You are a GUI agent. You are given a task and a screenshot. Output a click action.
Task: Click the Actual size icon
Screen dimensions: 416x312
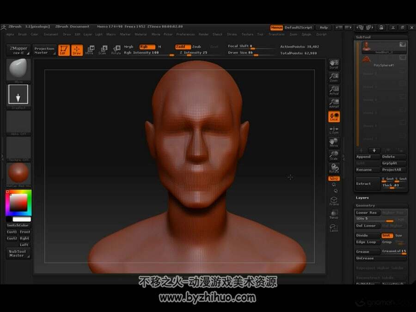(x=334, y=90)
